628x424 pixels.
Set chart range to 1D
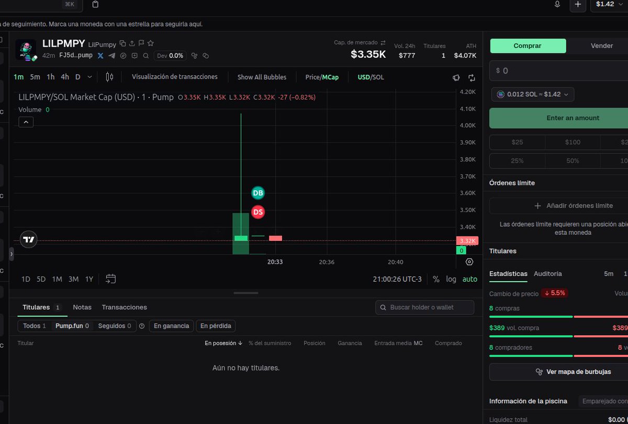(26, 279)
